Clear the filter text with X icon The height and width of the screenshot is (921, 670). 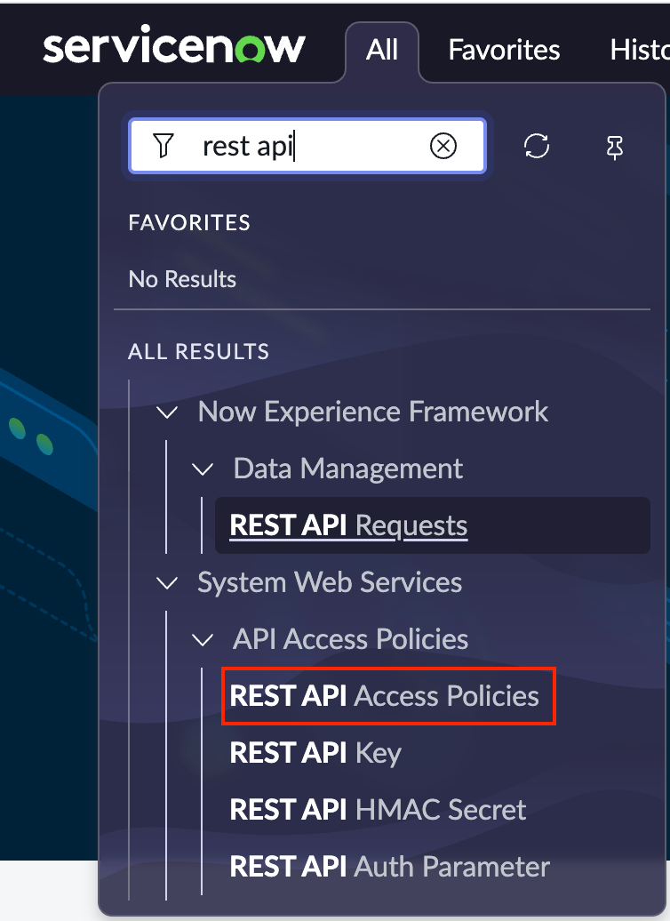(x=443, y=146)
